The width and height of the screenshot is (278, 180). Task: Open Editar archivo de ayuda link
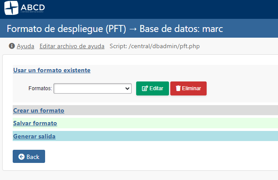tap(72, 46)
